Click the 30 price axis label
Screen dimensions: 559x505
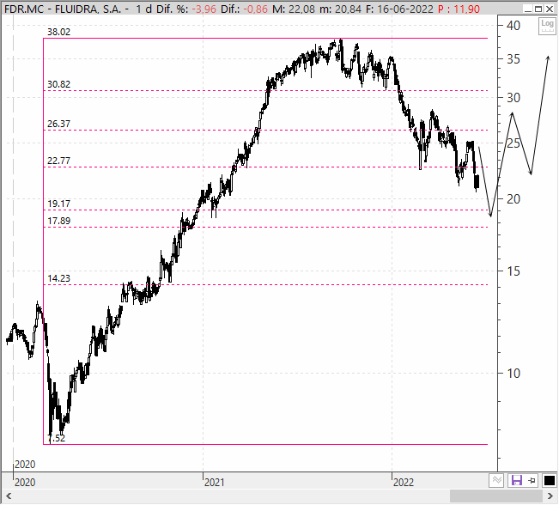(x=513, y=98)
